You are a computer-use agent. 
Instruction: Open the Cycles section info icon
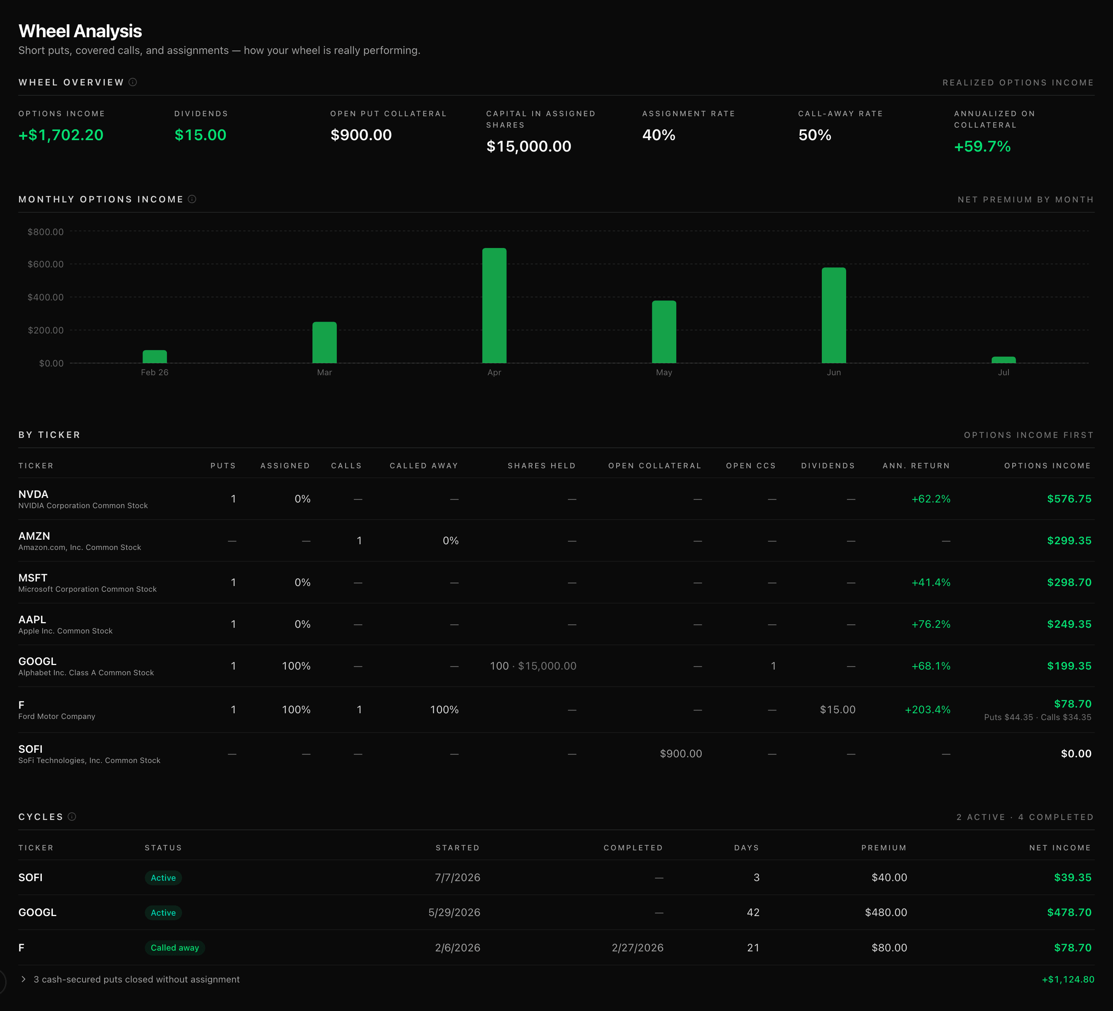72,816
